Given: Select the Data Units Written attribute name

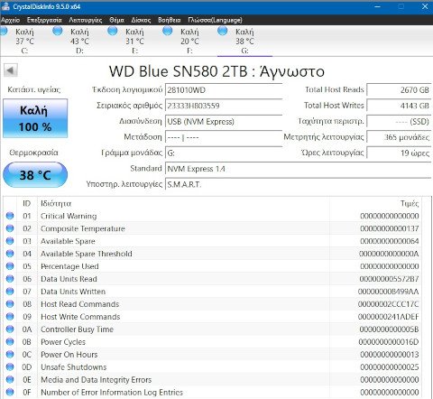Looking at the screenshot, I should (x=73, y=292).
